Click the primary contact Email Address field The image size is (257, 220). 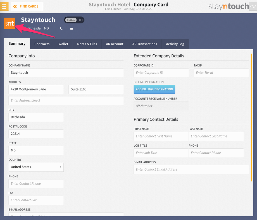pyautogui.click(x=191, y=170)
